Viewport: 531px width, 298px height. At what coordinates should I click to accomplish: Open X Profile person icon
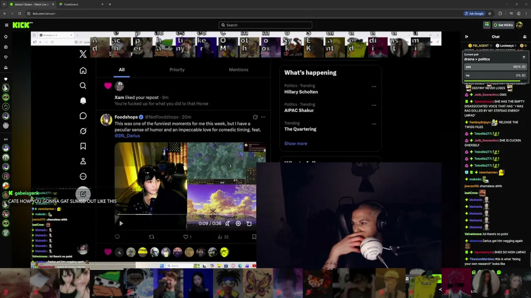tap(83, 161)
